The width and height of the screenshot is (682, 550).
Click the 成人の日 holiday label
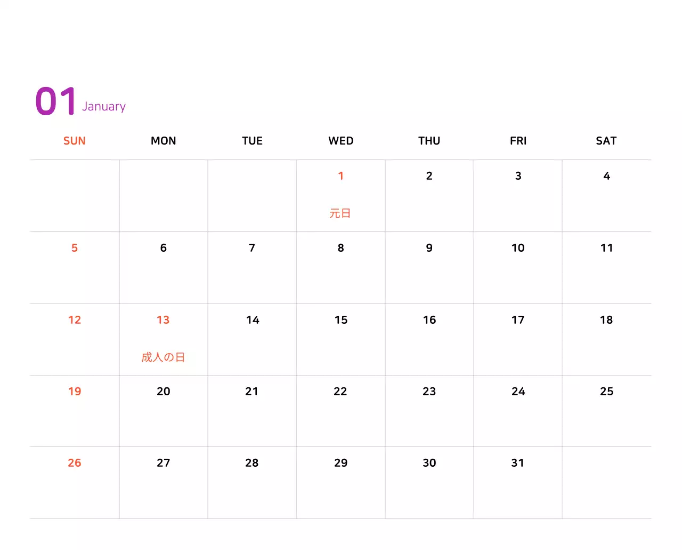tap(163, 357)
